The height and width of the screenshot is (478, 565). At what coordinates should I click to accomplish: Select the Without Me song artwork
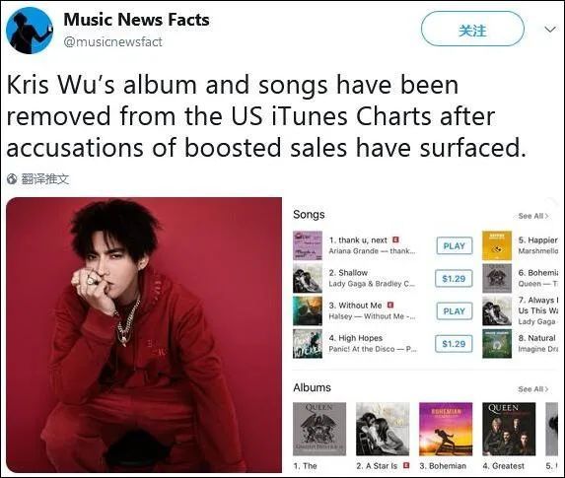click(308, 310)
